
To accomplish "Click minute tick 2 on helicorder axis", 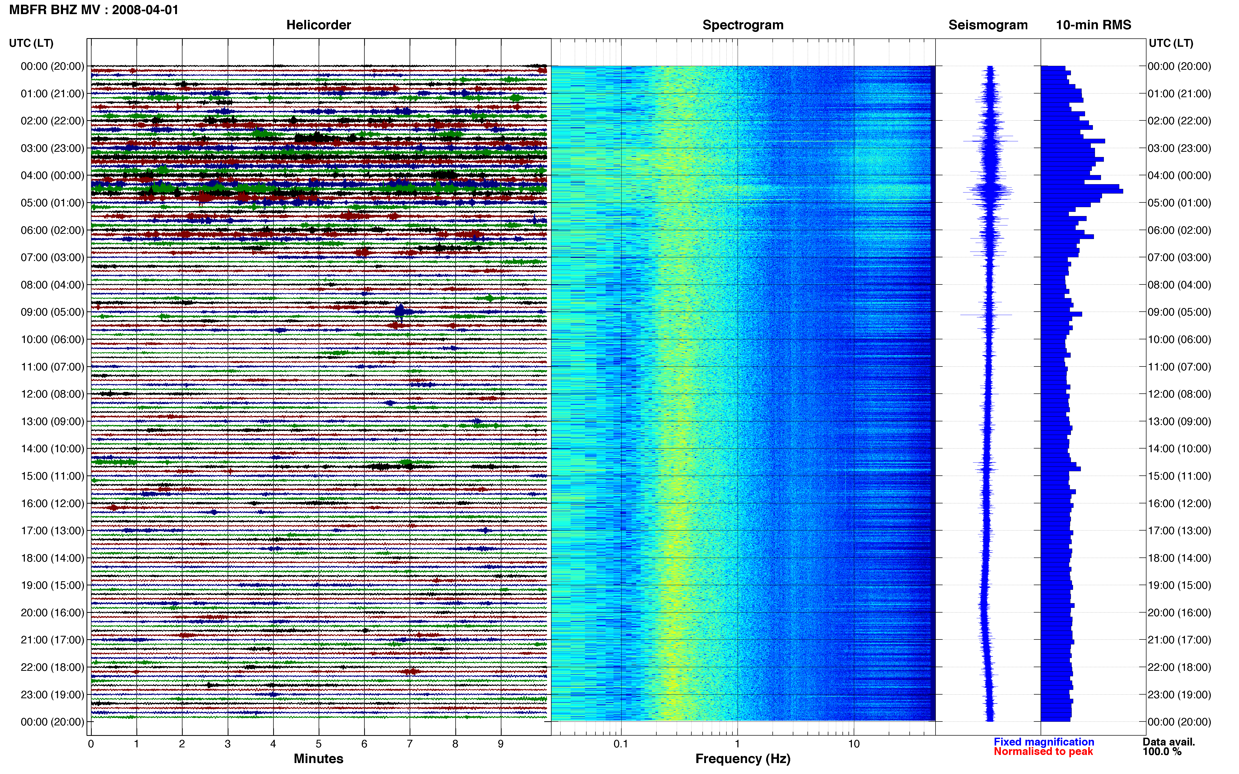I will click(182, 744).
